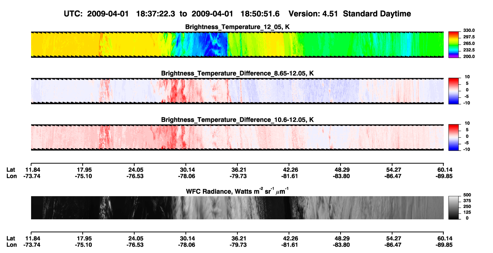493x253 pixels.
Task: Click the 10.6-12.05 temperature difference image strip
Action: click(237, 137)
